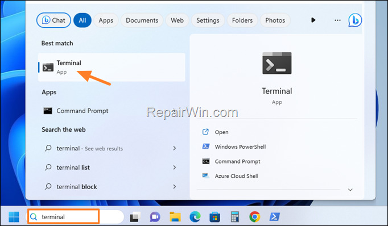Screen dimensions: 388x226
Task: Select the All search filter
Action: click(x=82, y=20)
